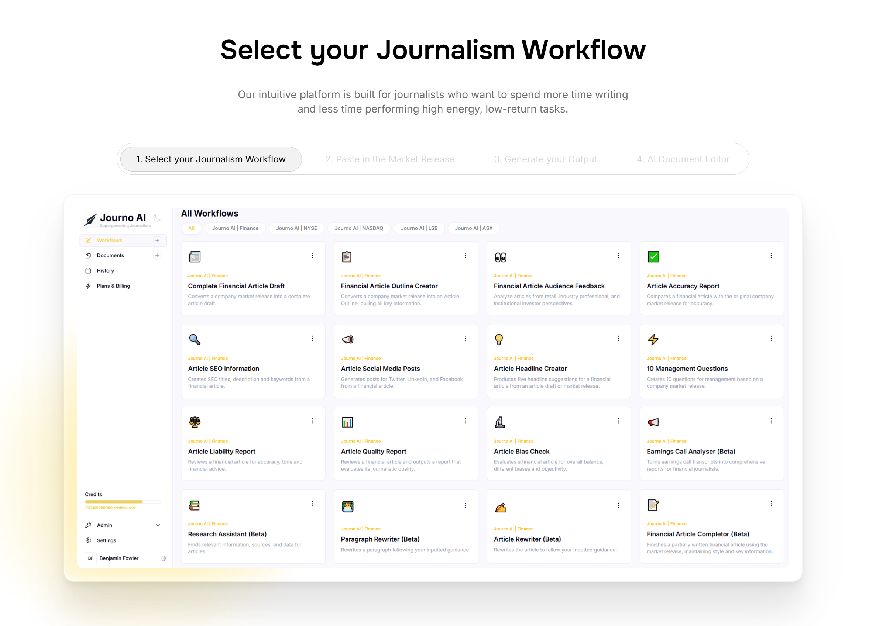Click the microscope icon on Article Bias Check

tap(499, 422)
